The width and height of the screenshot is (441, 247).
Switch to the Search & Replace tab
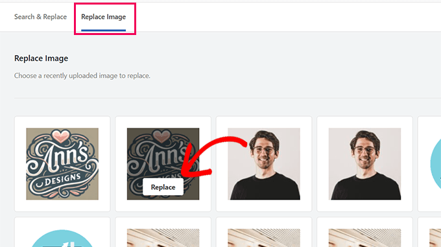click(x=40, y=17)
